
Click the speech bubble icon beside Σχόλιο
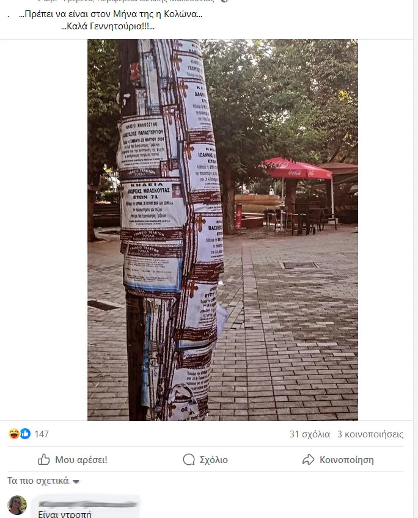point(189,459)
